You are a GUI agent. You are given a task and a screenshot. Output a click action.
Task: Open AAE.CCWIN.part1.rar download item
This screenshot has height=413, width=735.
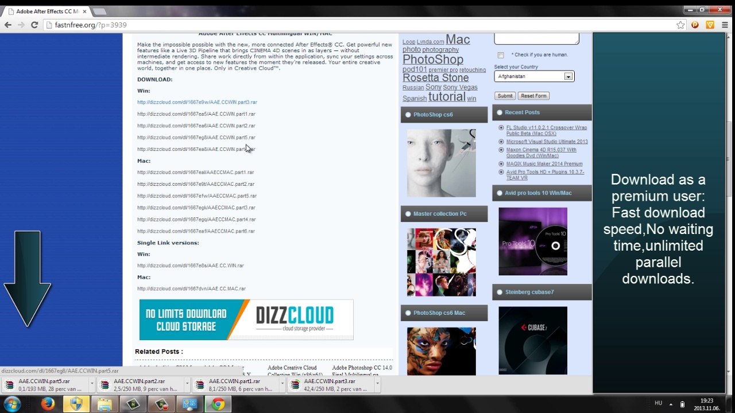[236, 385]
